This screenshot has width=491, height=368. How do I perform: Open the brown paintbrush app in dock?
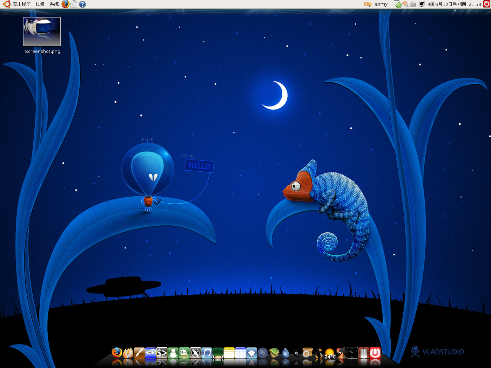(x=139, y=353)
